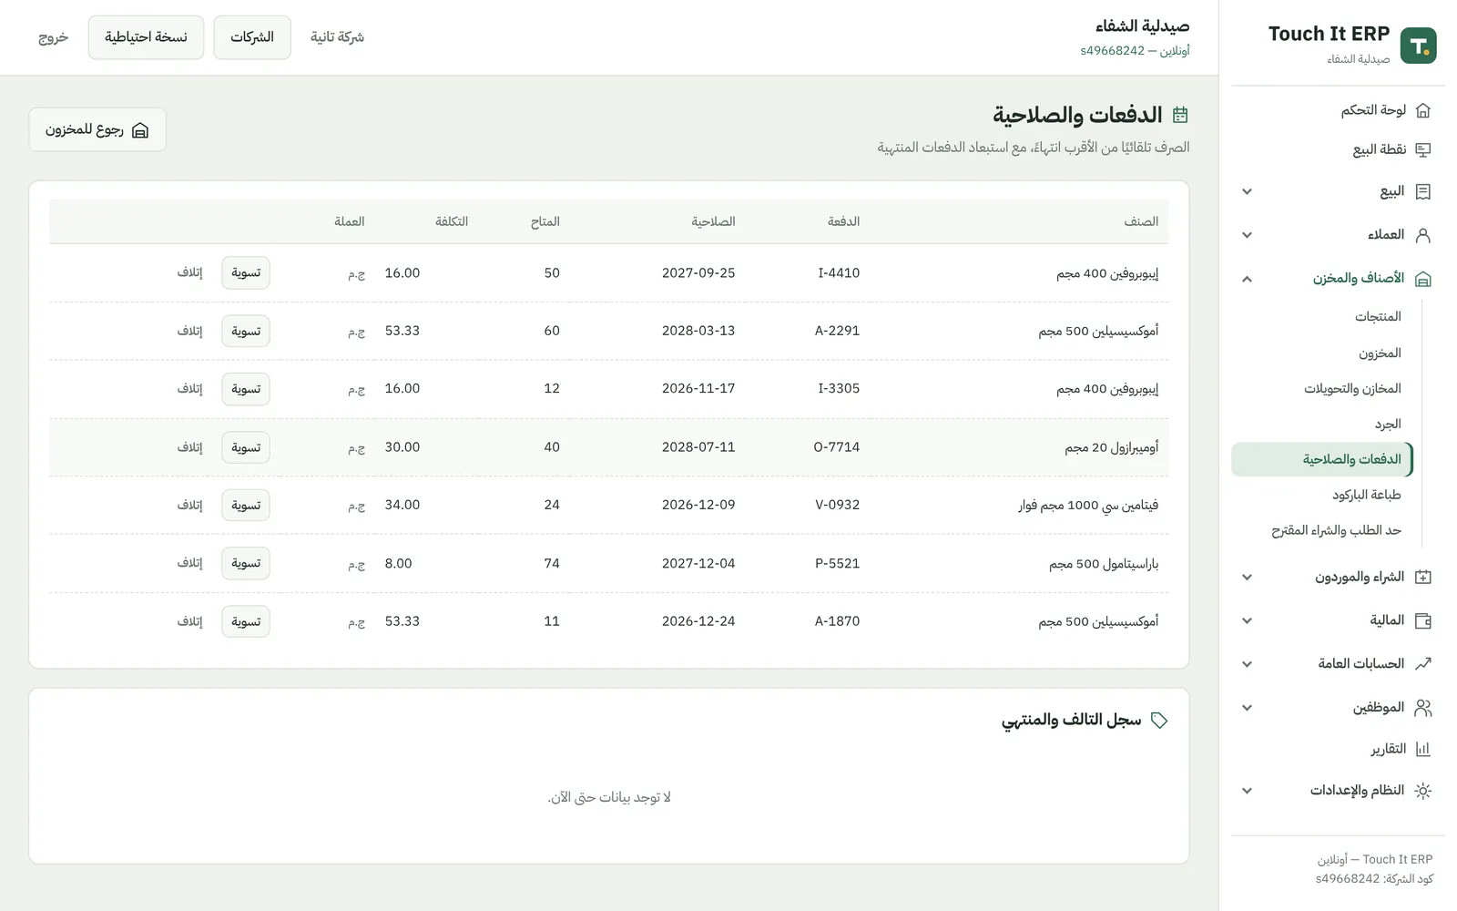Click the calendar icon beside الدفعات والصلاحية title
The image size is (1457, 911).
click(1180, 115)
